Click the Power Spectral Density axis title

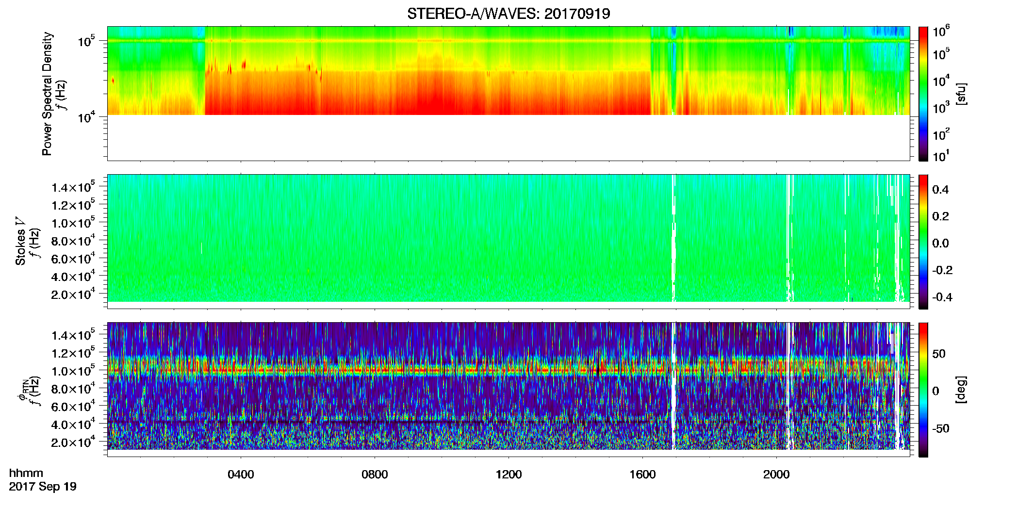(47, 94)
